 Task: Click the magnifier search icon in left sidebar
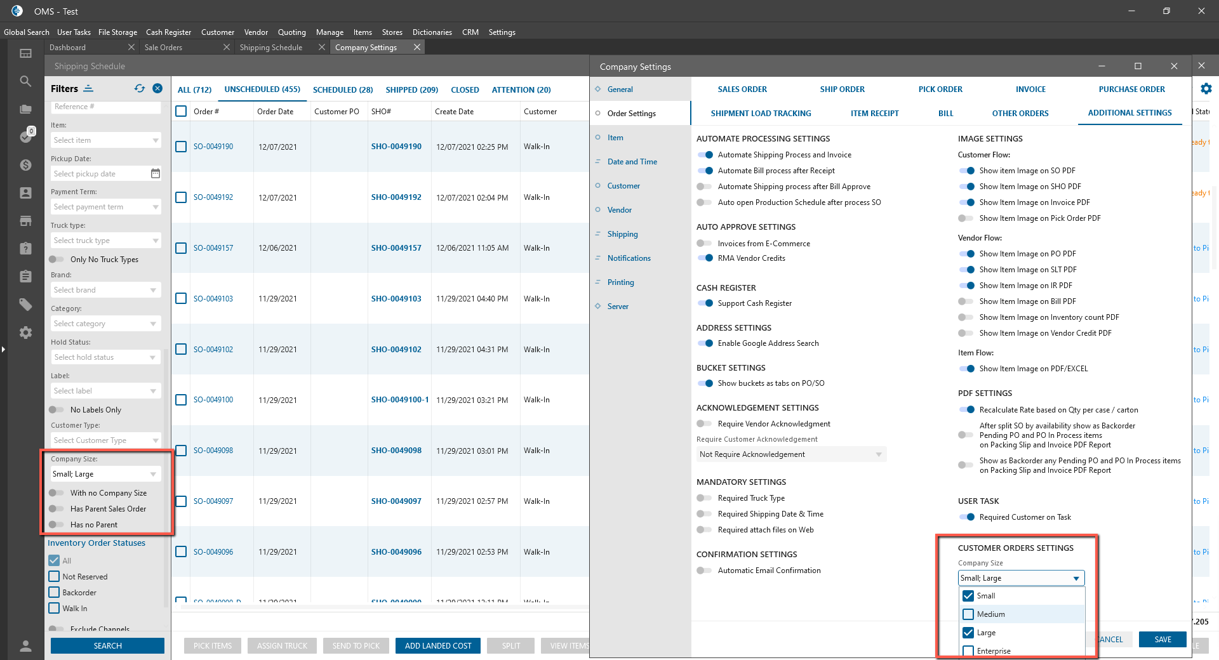point(25,81)
